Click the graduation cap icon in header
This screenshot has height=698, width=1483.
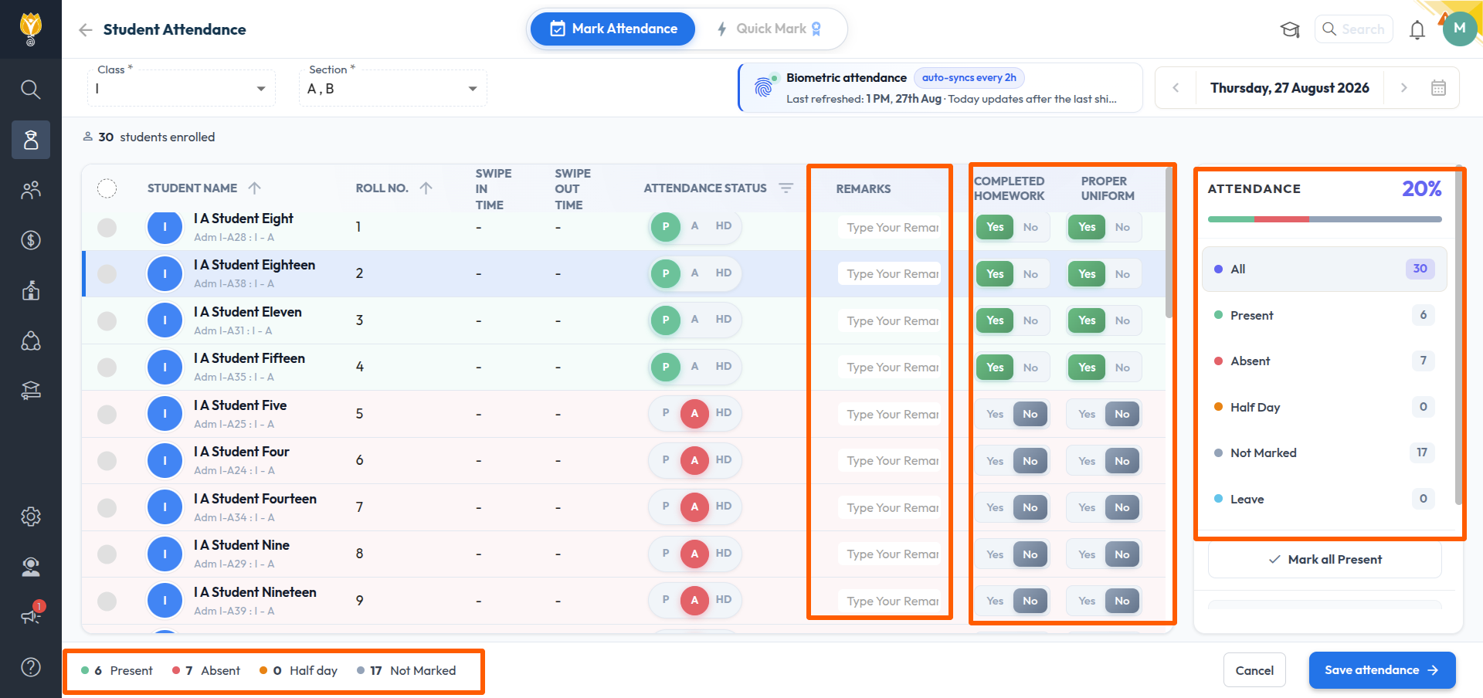point(1290,29)
